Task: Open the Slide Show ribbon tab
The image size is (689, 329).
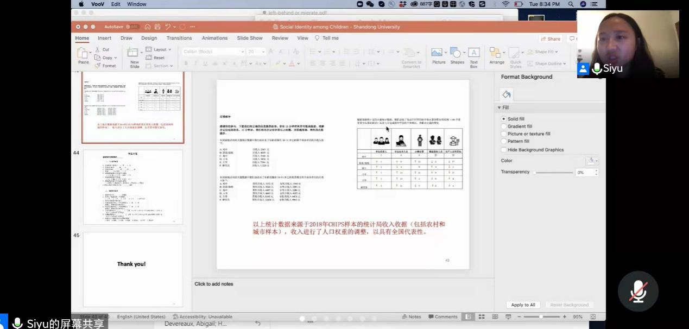Action: click(x=249, y=38)
